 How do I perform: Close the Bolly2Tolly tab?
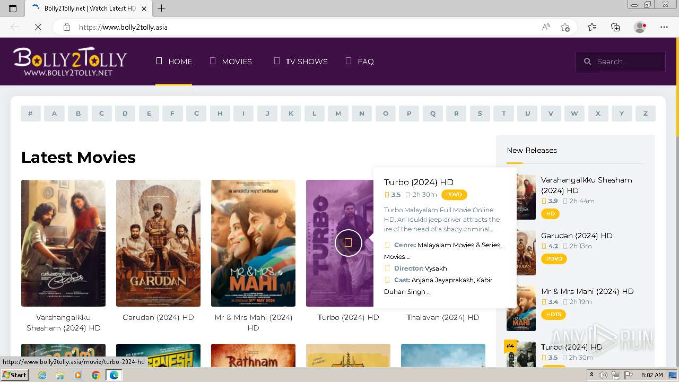pos(144,8)
